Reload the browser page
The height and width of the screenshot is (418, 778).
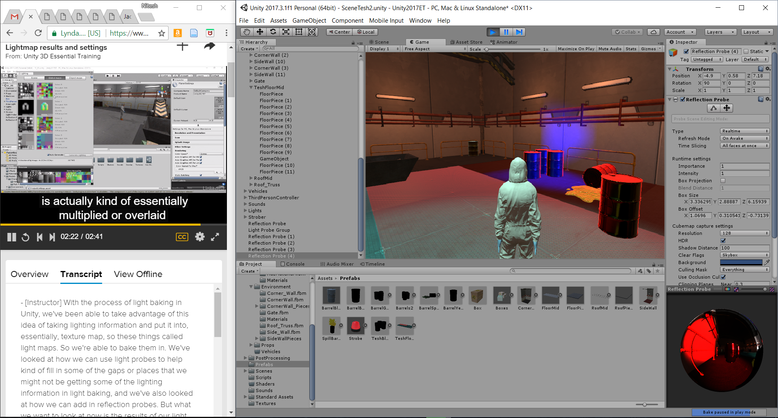coord(38,33)
